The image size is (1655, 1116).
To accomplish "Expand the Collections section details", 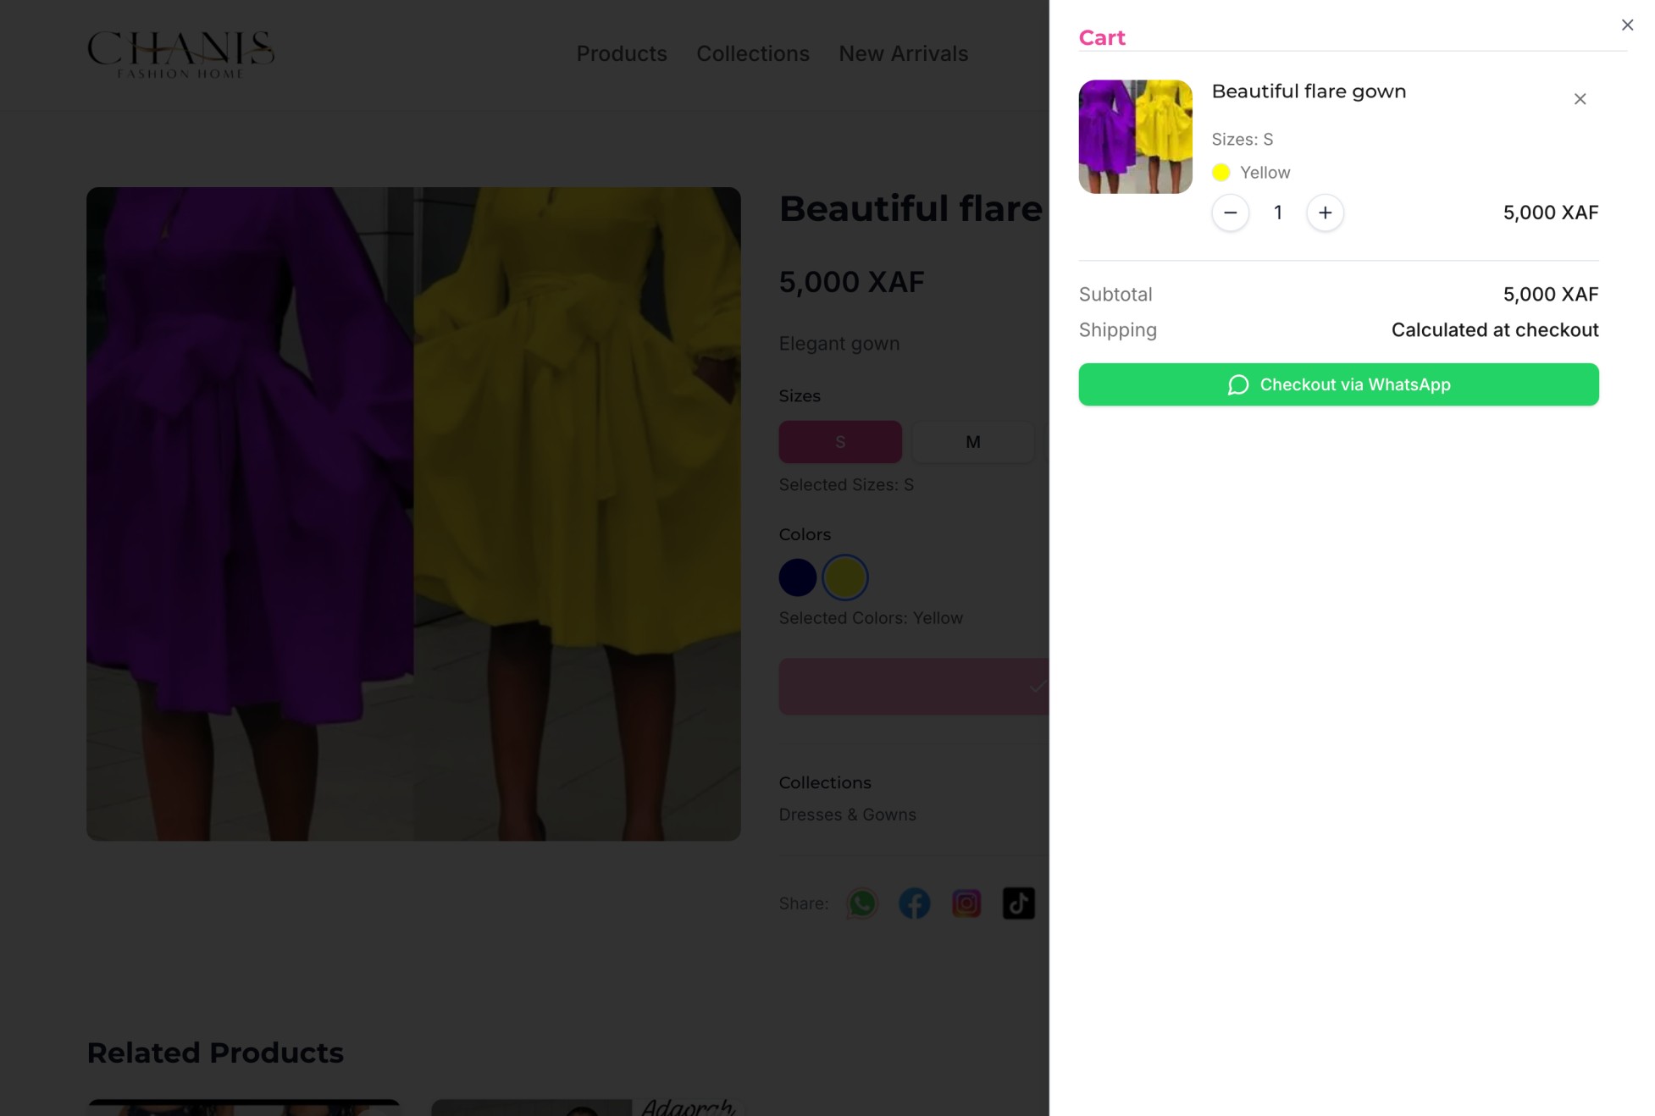I will click(824, 782).
